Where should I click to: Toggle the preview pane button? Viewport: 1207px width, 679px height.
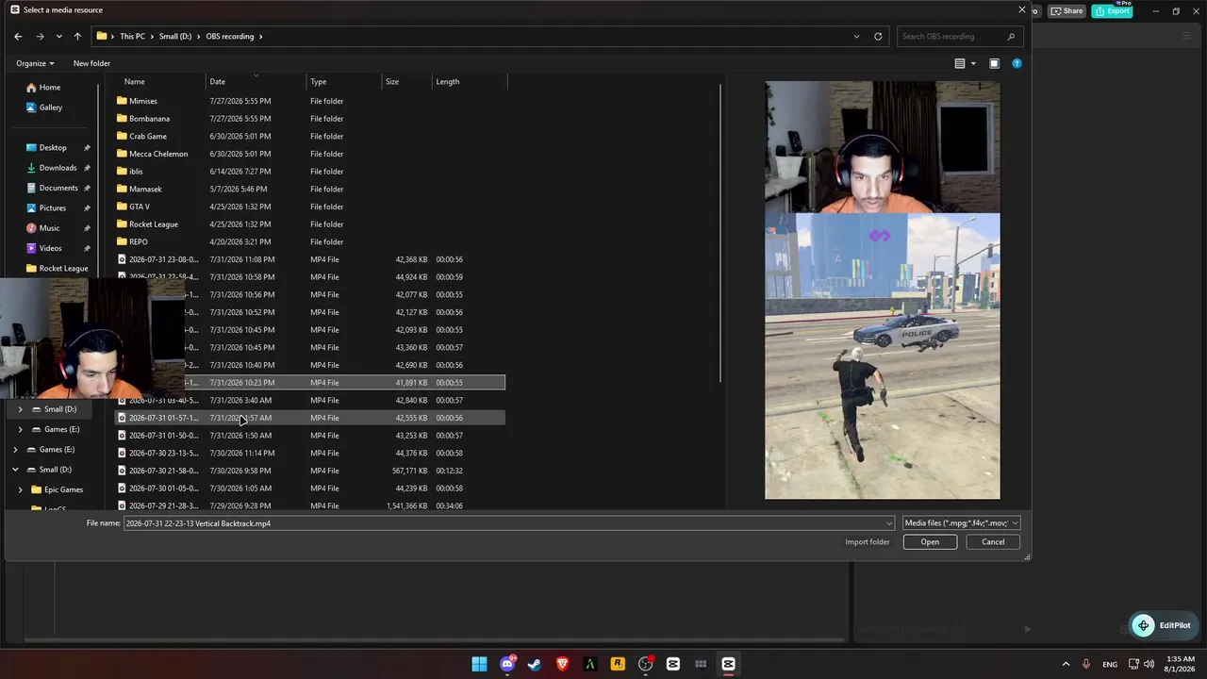994,63
